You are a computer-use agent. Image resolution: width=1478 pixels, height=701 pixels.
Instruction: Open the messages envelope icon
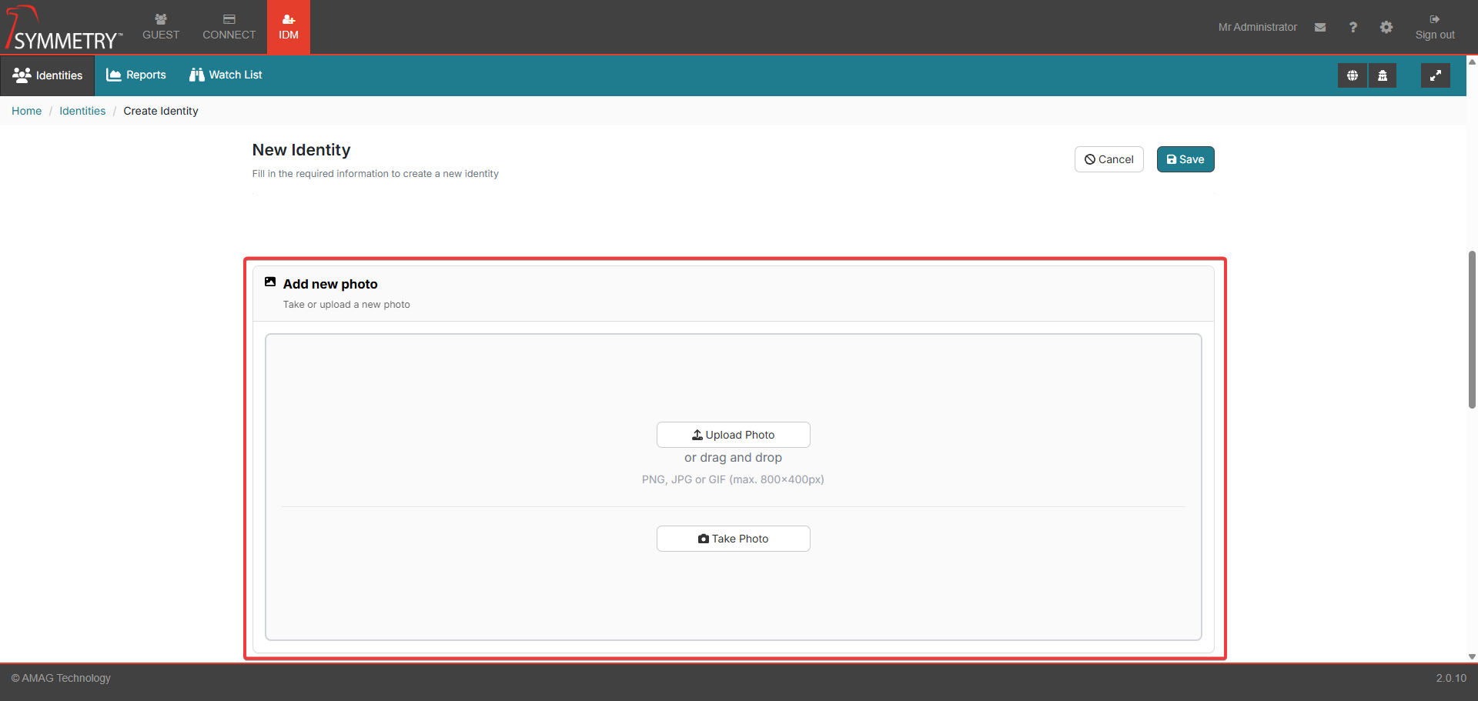[x=1320, y=27]
